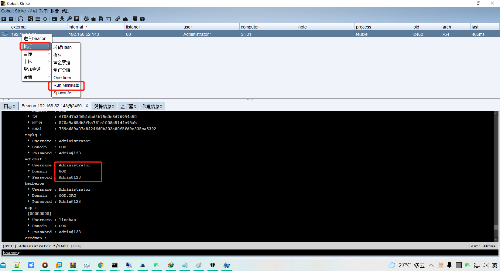Screen dimensions: 500x271
Task: Open the 报告 menu
Action: click(x=55, y=11)
